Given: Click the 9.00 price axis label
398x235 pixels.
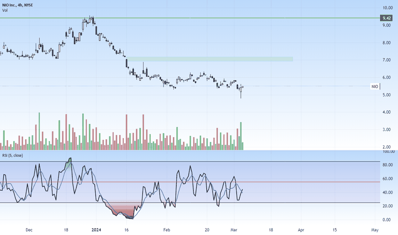Looking at the screenshot, I should point(386,25).
